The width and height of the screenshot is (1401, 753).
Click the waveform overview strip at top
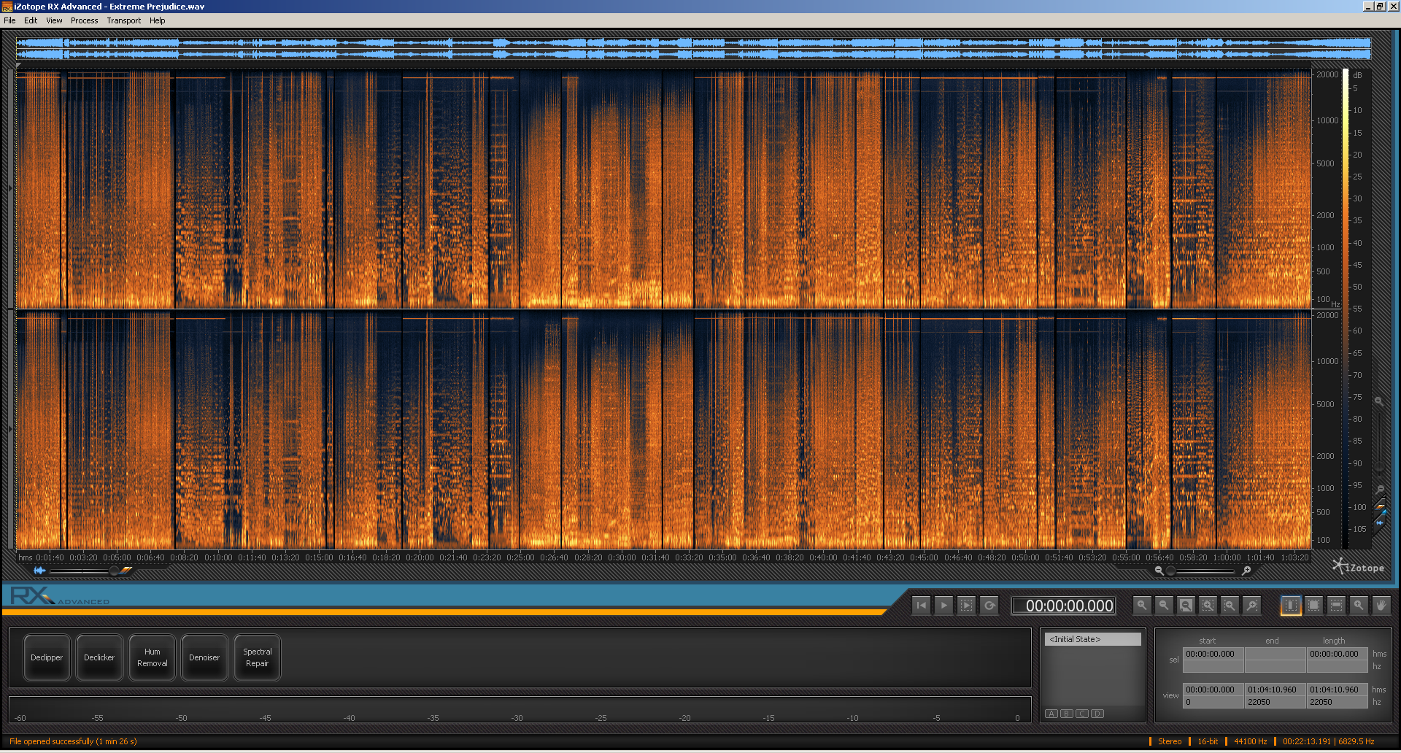693,48
